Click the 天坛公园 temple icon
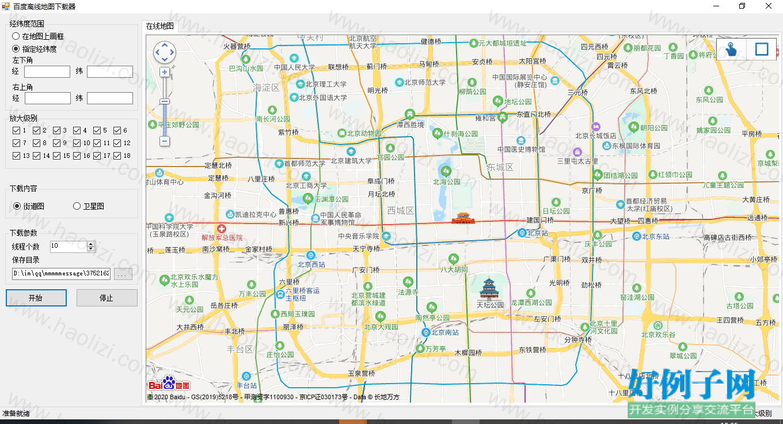 [x=489, y=287]
